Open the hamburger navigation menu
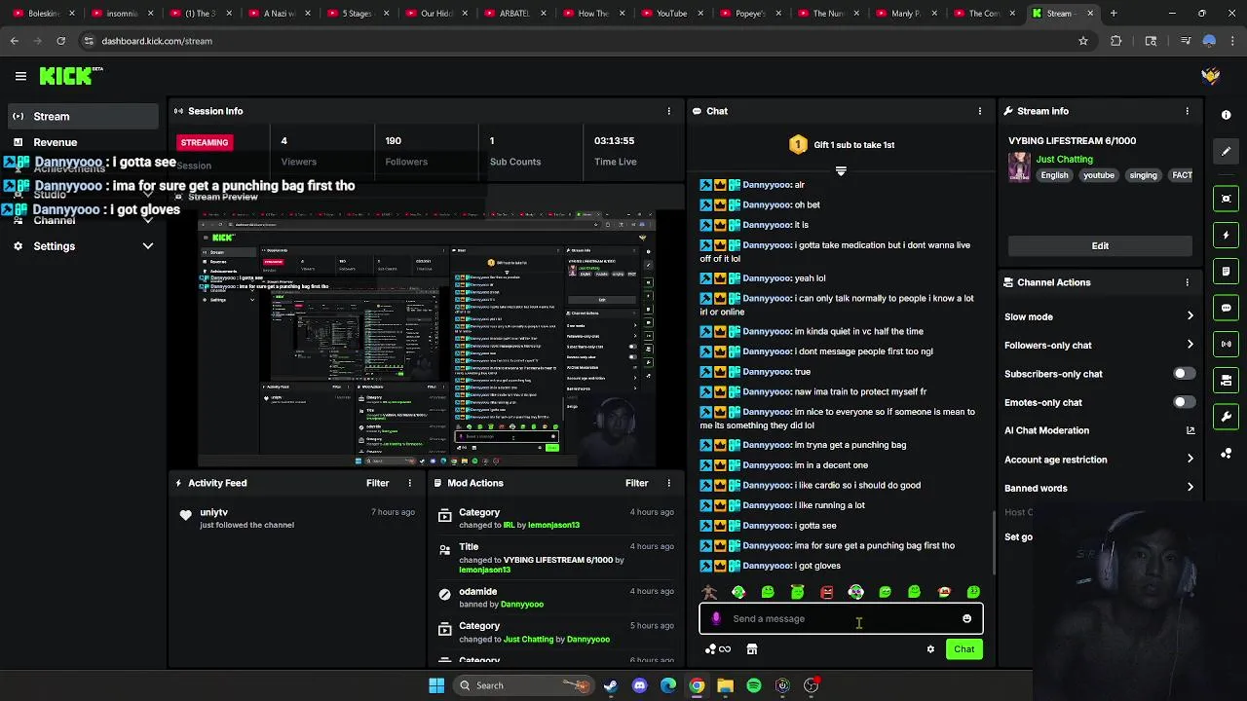This screenshot has width=1247, height=701. (x=20, y=76)
